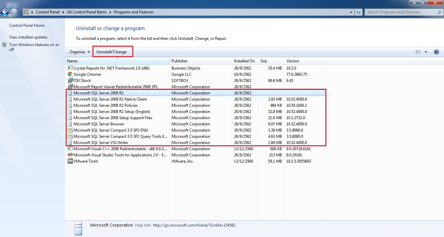The height and width of the screenshot is (237, 444).
Task: Select Microsoft SQL Server 2008 R2 Native Client
Action: [110, 99]
